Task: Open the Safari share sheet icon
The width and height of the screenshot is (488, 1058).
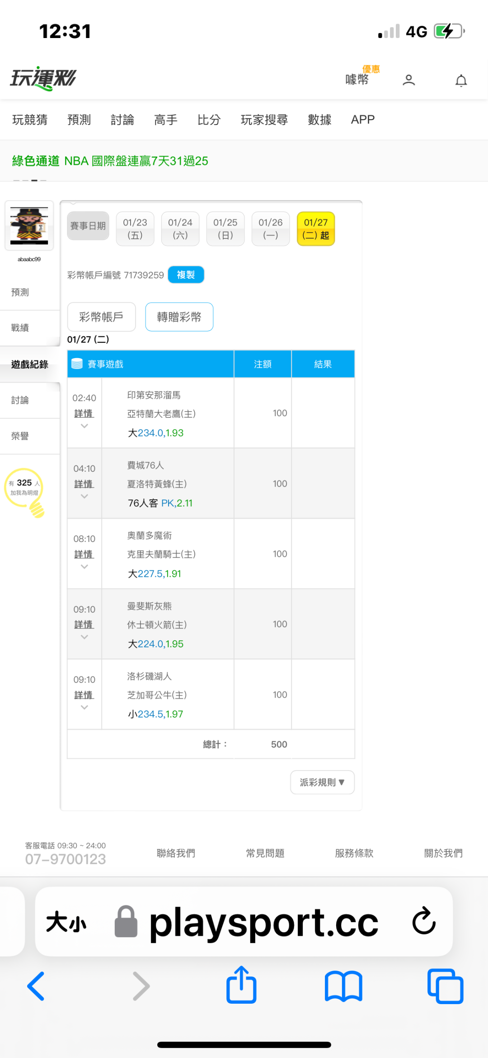Action: click(241, 985)
